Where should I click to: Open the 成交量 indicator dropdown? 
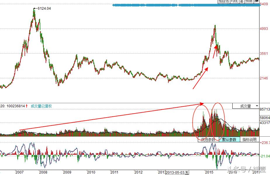(x=246, y=106)
